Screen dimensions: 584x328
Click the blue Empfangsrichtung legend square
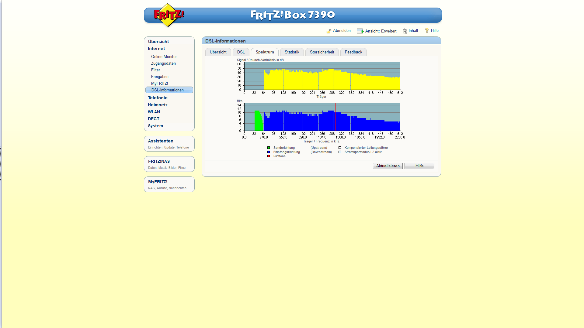pyautogui.click(x=269, y=152)
